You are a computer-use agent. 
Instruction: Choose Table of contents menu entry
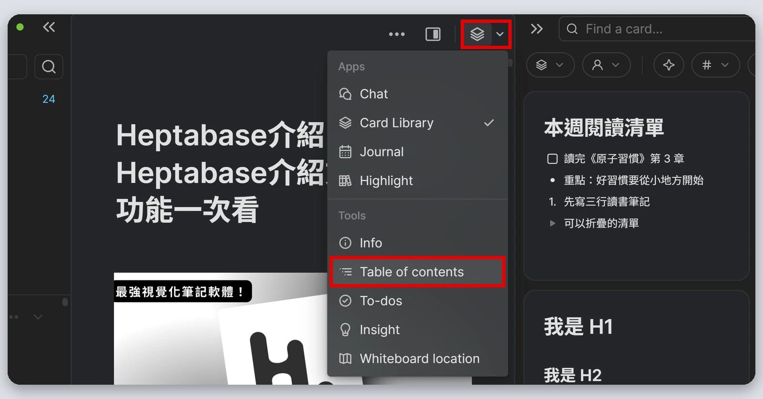[x=417, y=272]
